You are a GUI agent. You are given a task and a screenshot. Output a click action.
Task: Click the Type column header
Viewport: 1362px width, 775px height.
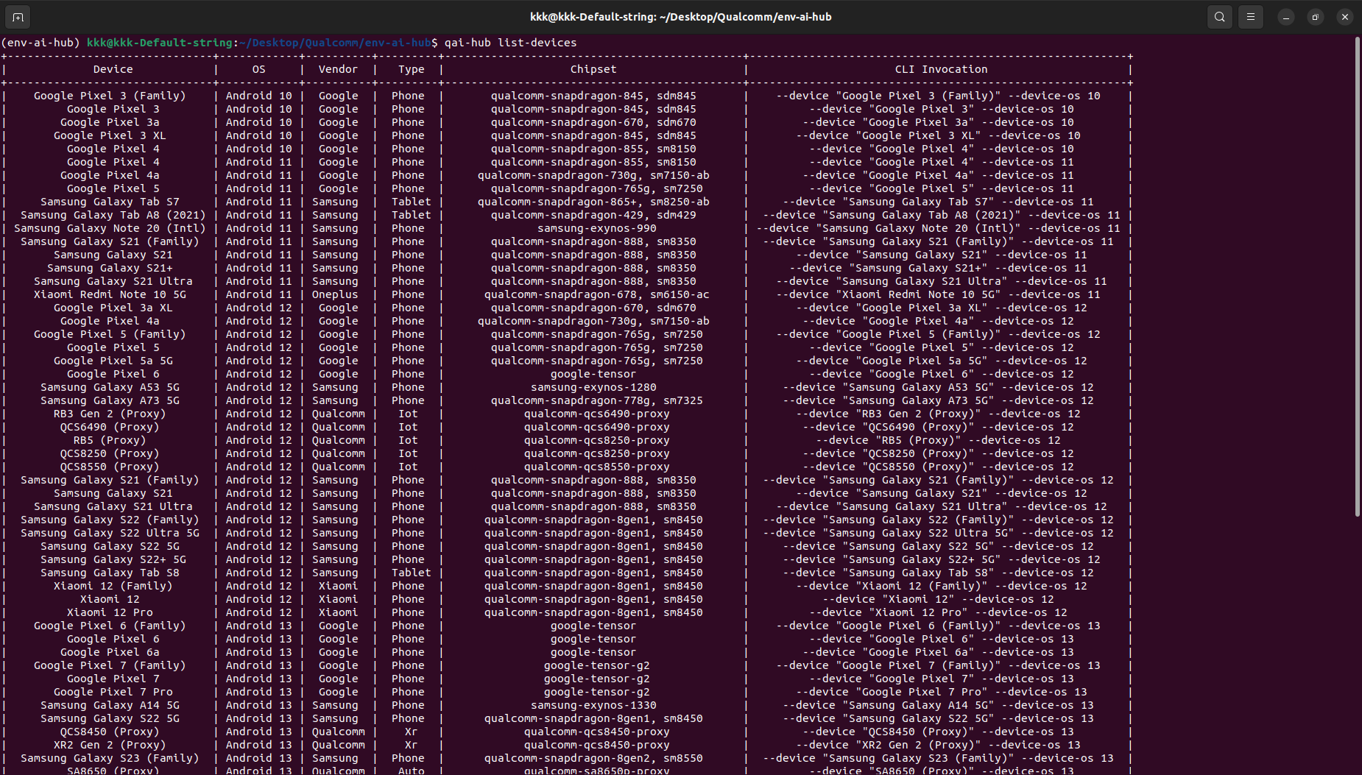[411, 69]
